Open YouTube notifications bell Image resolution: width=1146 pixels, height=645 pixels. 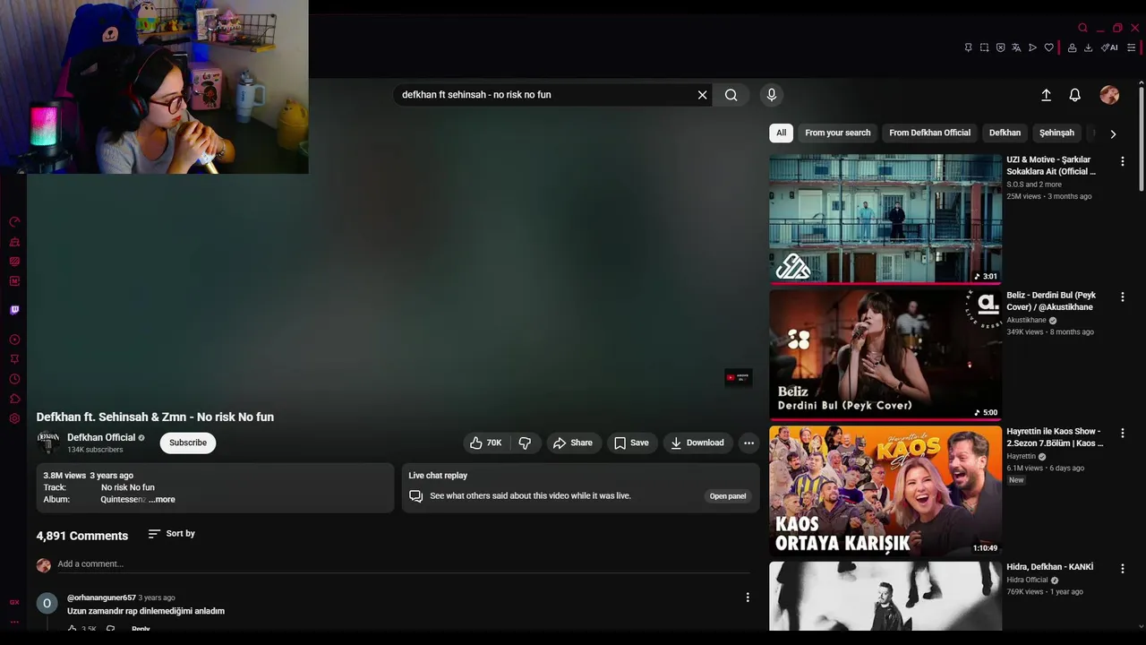pos(1075,95)
